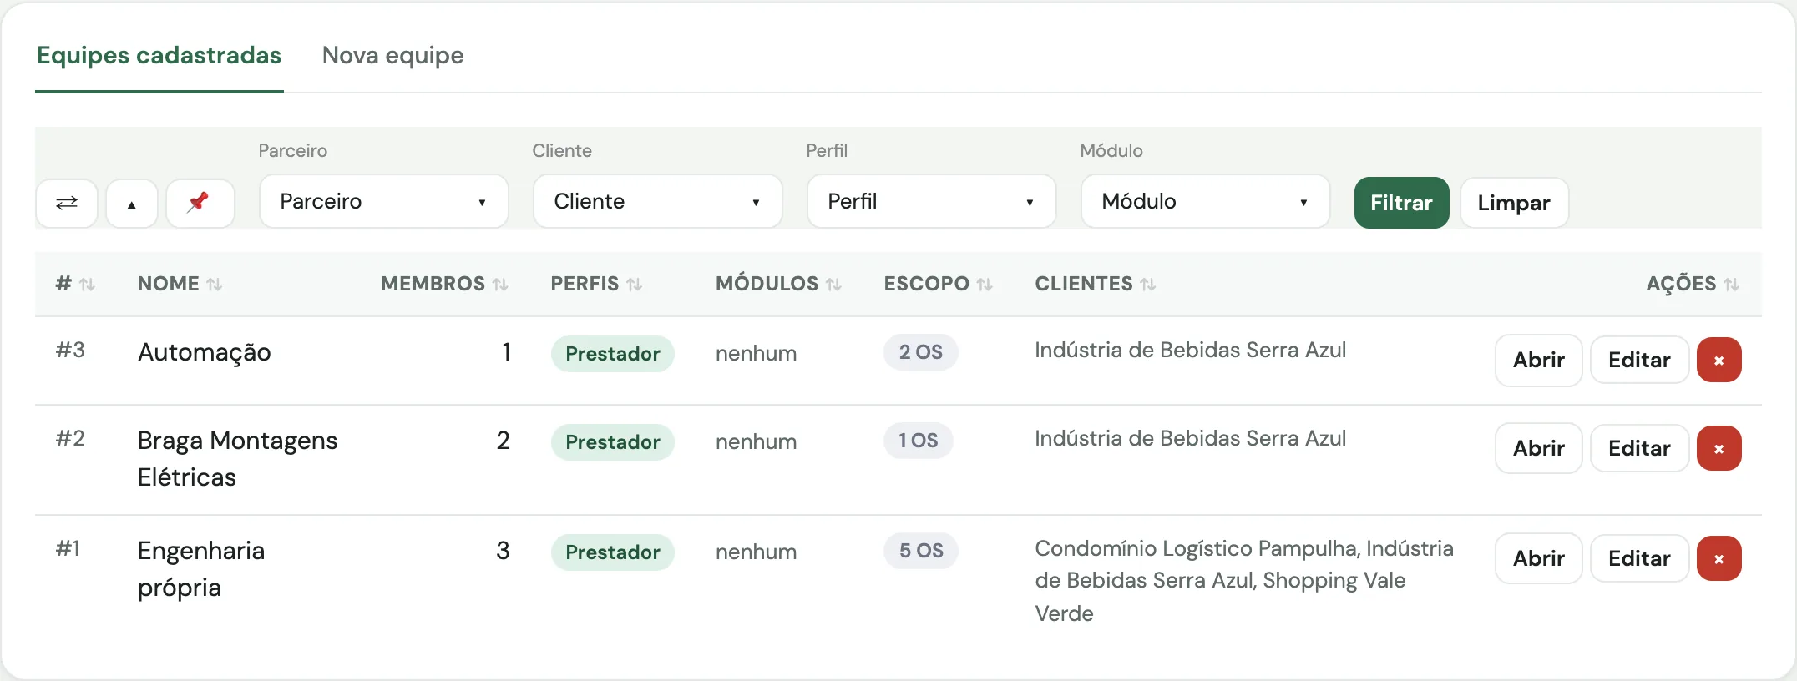The height and width of the screenshot is (681, 1797).
Task: Click the green Filtrar button
Action: pos(1401,203)
